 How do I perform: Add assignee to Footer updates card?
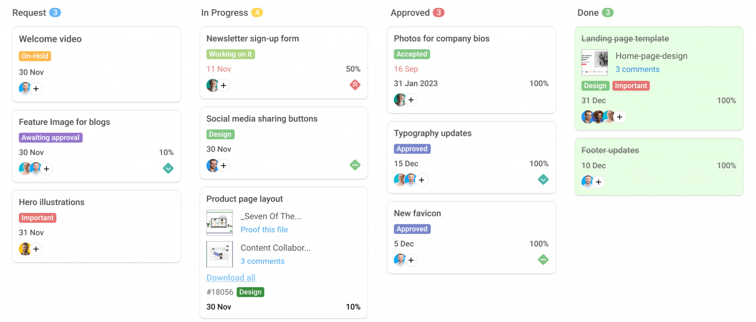[598, 182]
